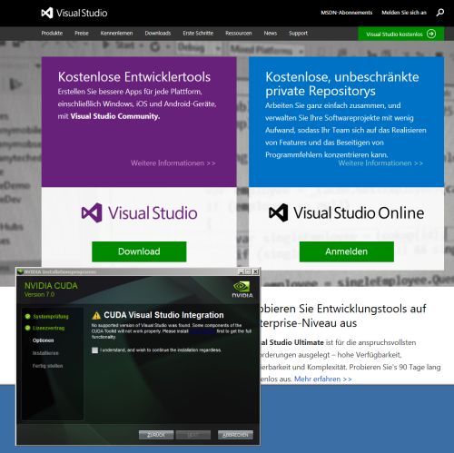Open the Downloads menu item
The image size is (454, 453).
coord(158,34)
